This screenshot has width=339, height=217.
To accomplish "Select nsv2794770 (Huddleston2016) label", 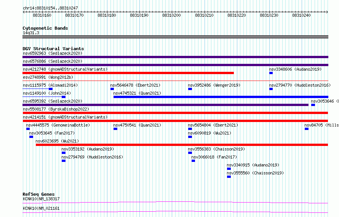I will tap(300, 85).
